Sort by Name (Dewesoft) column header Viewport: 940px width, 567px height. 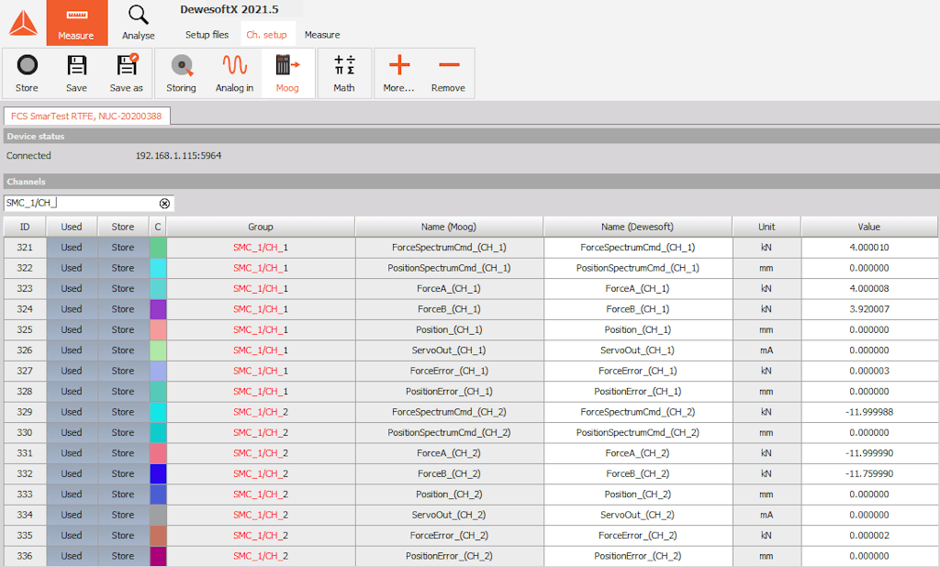point(637,227)
